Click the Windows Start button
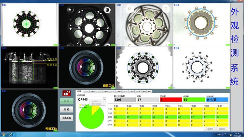The image size is (244, 137). click(x=3, y=134)
